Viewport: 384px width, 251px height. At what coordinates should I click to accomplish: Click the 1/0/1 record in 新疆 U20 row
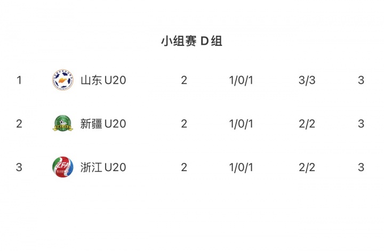point(241,124)
